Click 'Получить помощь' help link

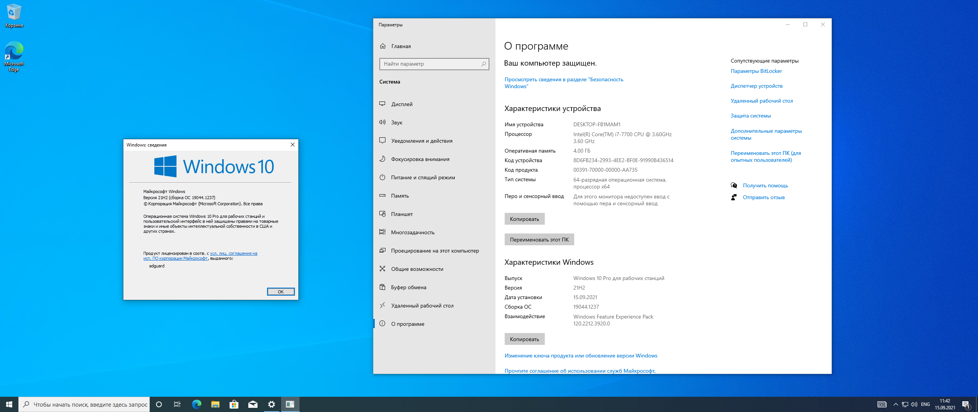point(765,185)
